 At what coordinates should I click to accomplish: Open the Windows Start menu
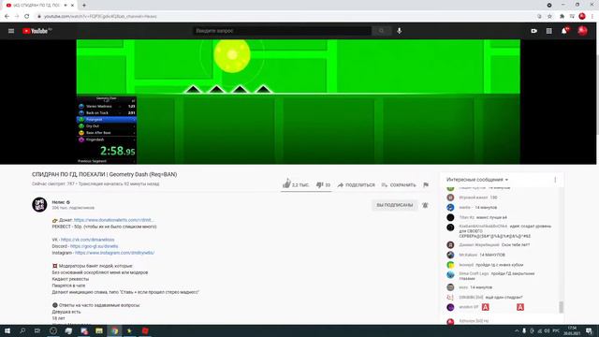coord(7,330)
